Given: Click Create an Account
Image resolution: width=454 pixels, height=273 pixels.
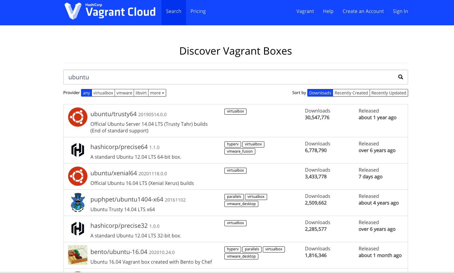Looking at the screenshot, I should pyautogui.click(x=363, y=11).
